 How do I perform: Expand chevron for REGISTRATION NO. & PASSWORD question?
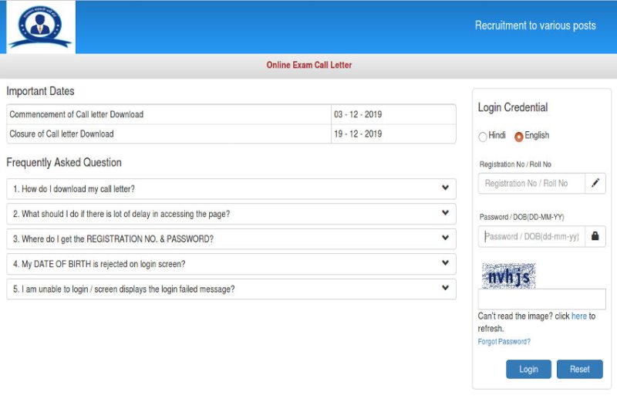(445, 238)
